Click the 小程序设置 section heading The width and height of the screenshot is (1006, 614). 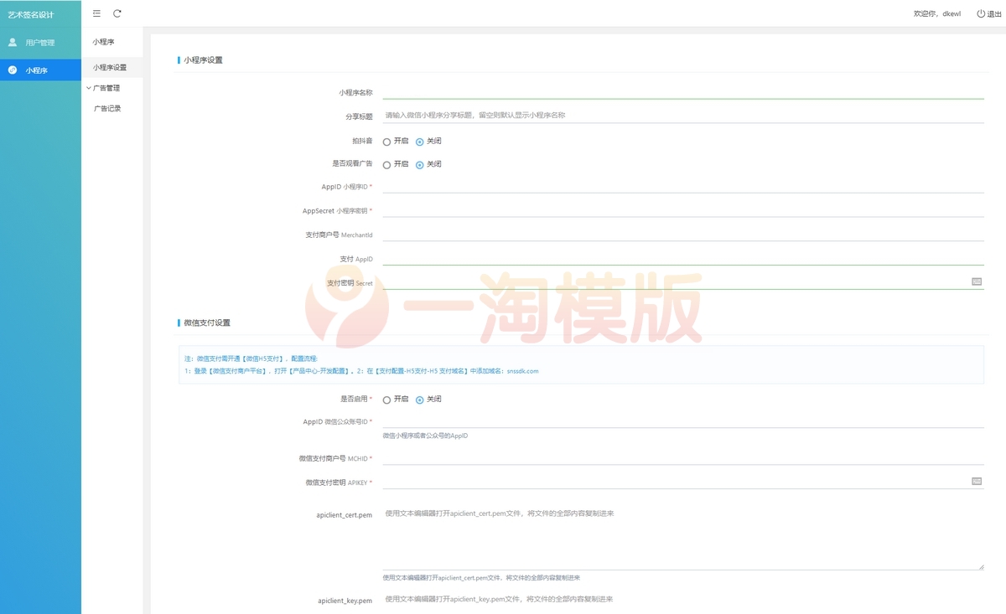coord(204,60)
